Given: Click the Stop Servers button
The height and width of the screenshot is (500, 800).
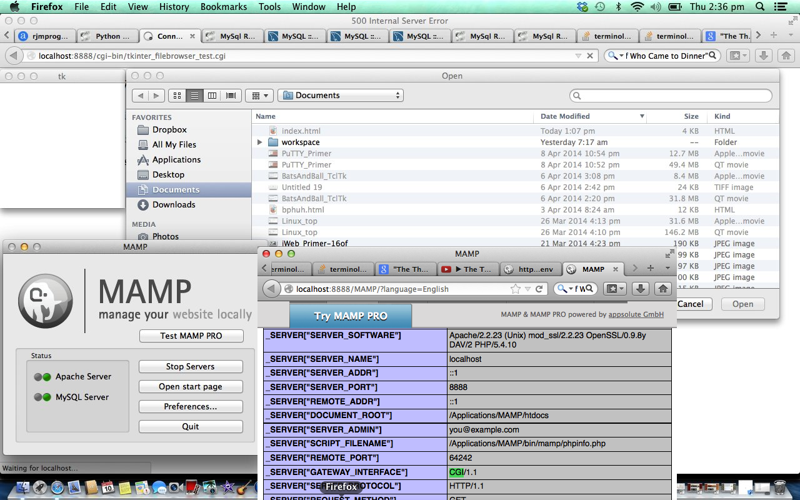Looking at the screenshot, I should click(x=191, y=367).
